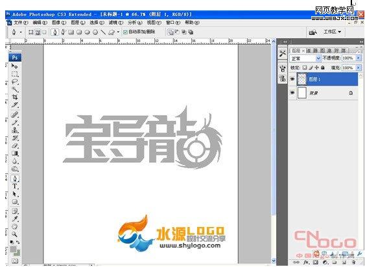Select the Crop tool
This screenshot has height=267, width=365.
[x=15, y=97]
